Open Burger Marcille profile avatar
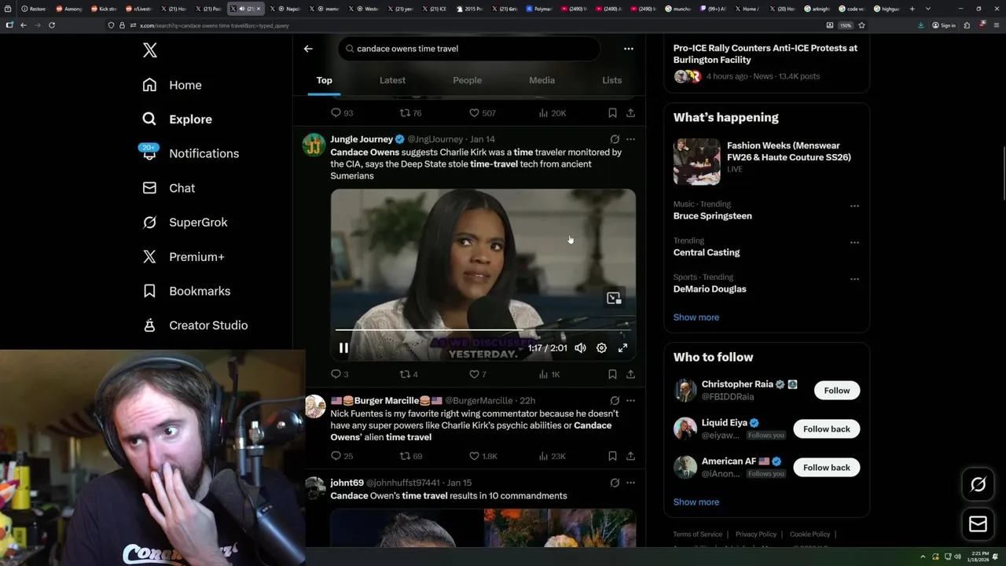 315,406
